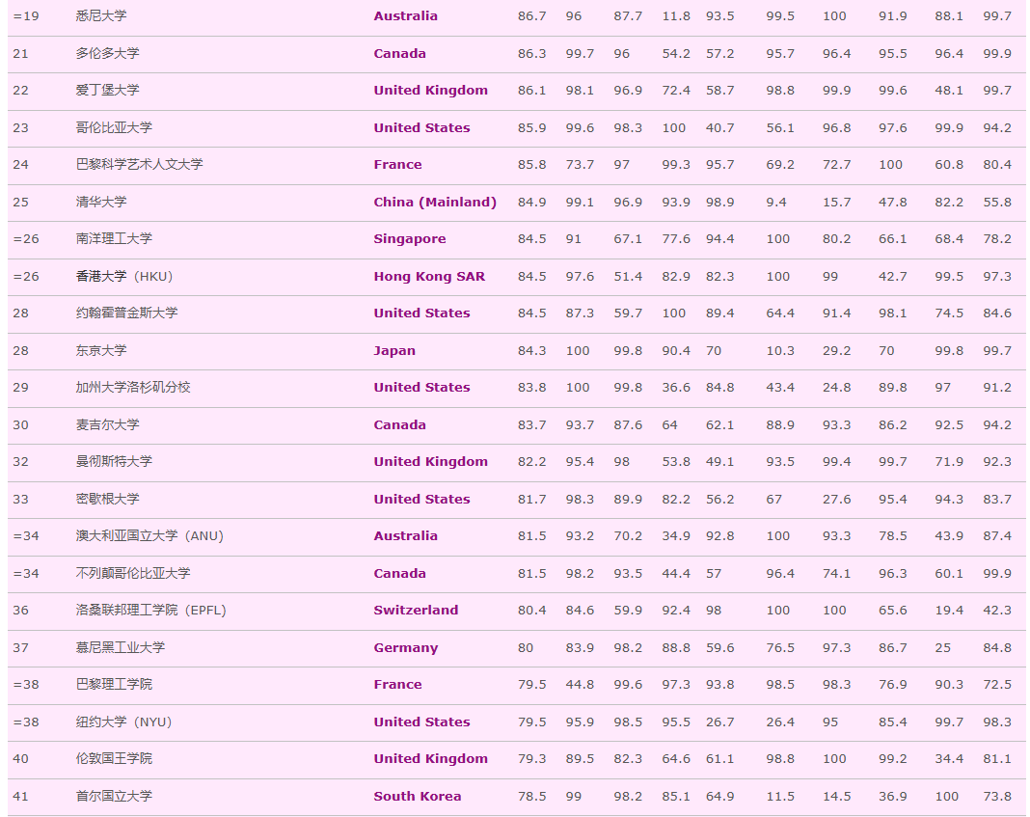Click value 26.7 in 纽约大学 row

pos(720,722)
